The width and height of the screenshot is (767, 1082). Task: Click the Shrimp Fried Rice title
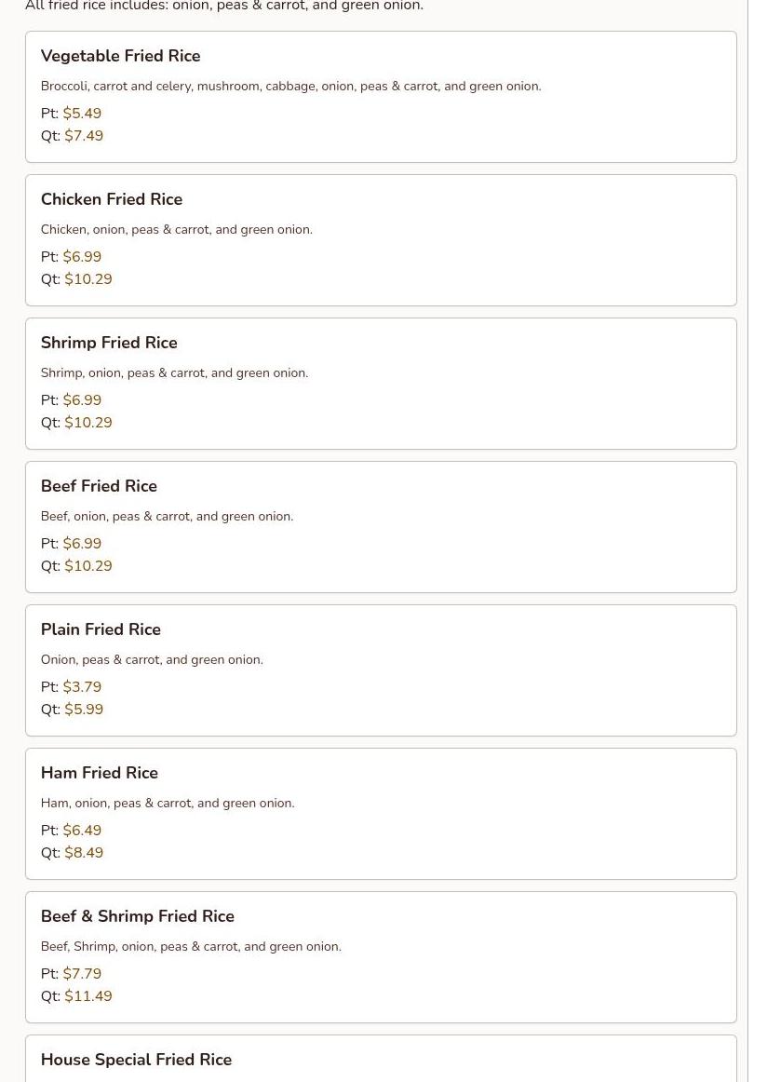point(109,344)
